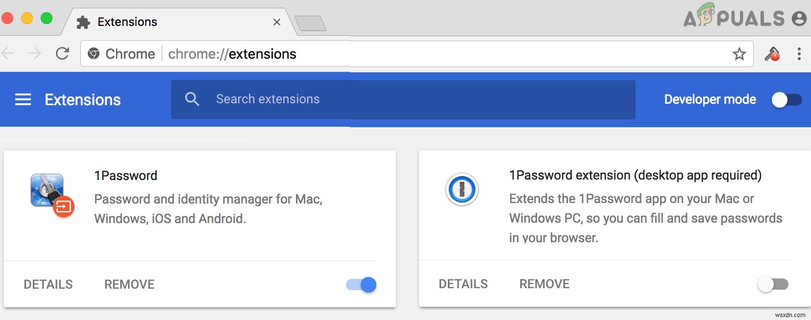Viewport: 811px width, 320px height.
Task: Click the search magnifier icon
Action: point(193,99)
